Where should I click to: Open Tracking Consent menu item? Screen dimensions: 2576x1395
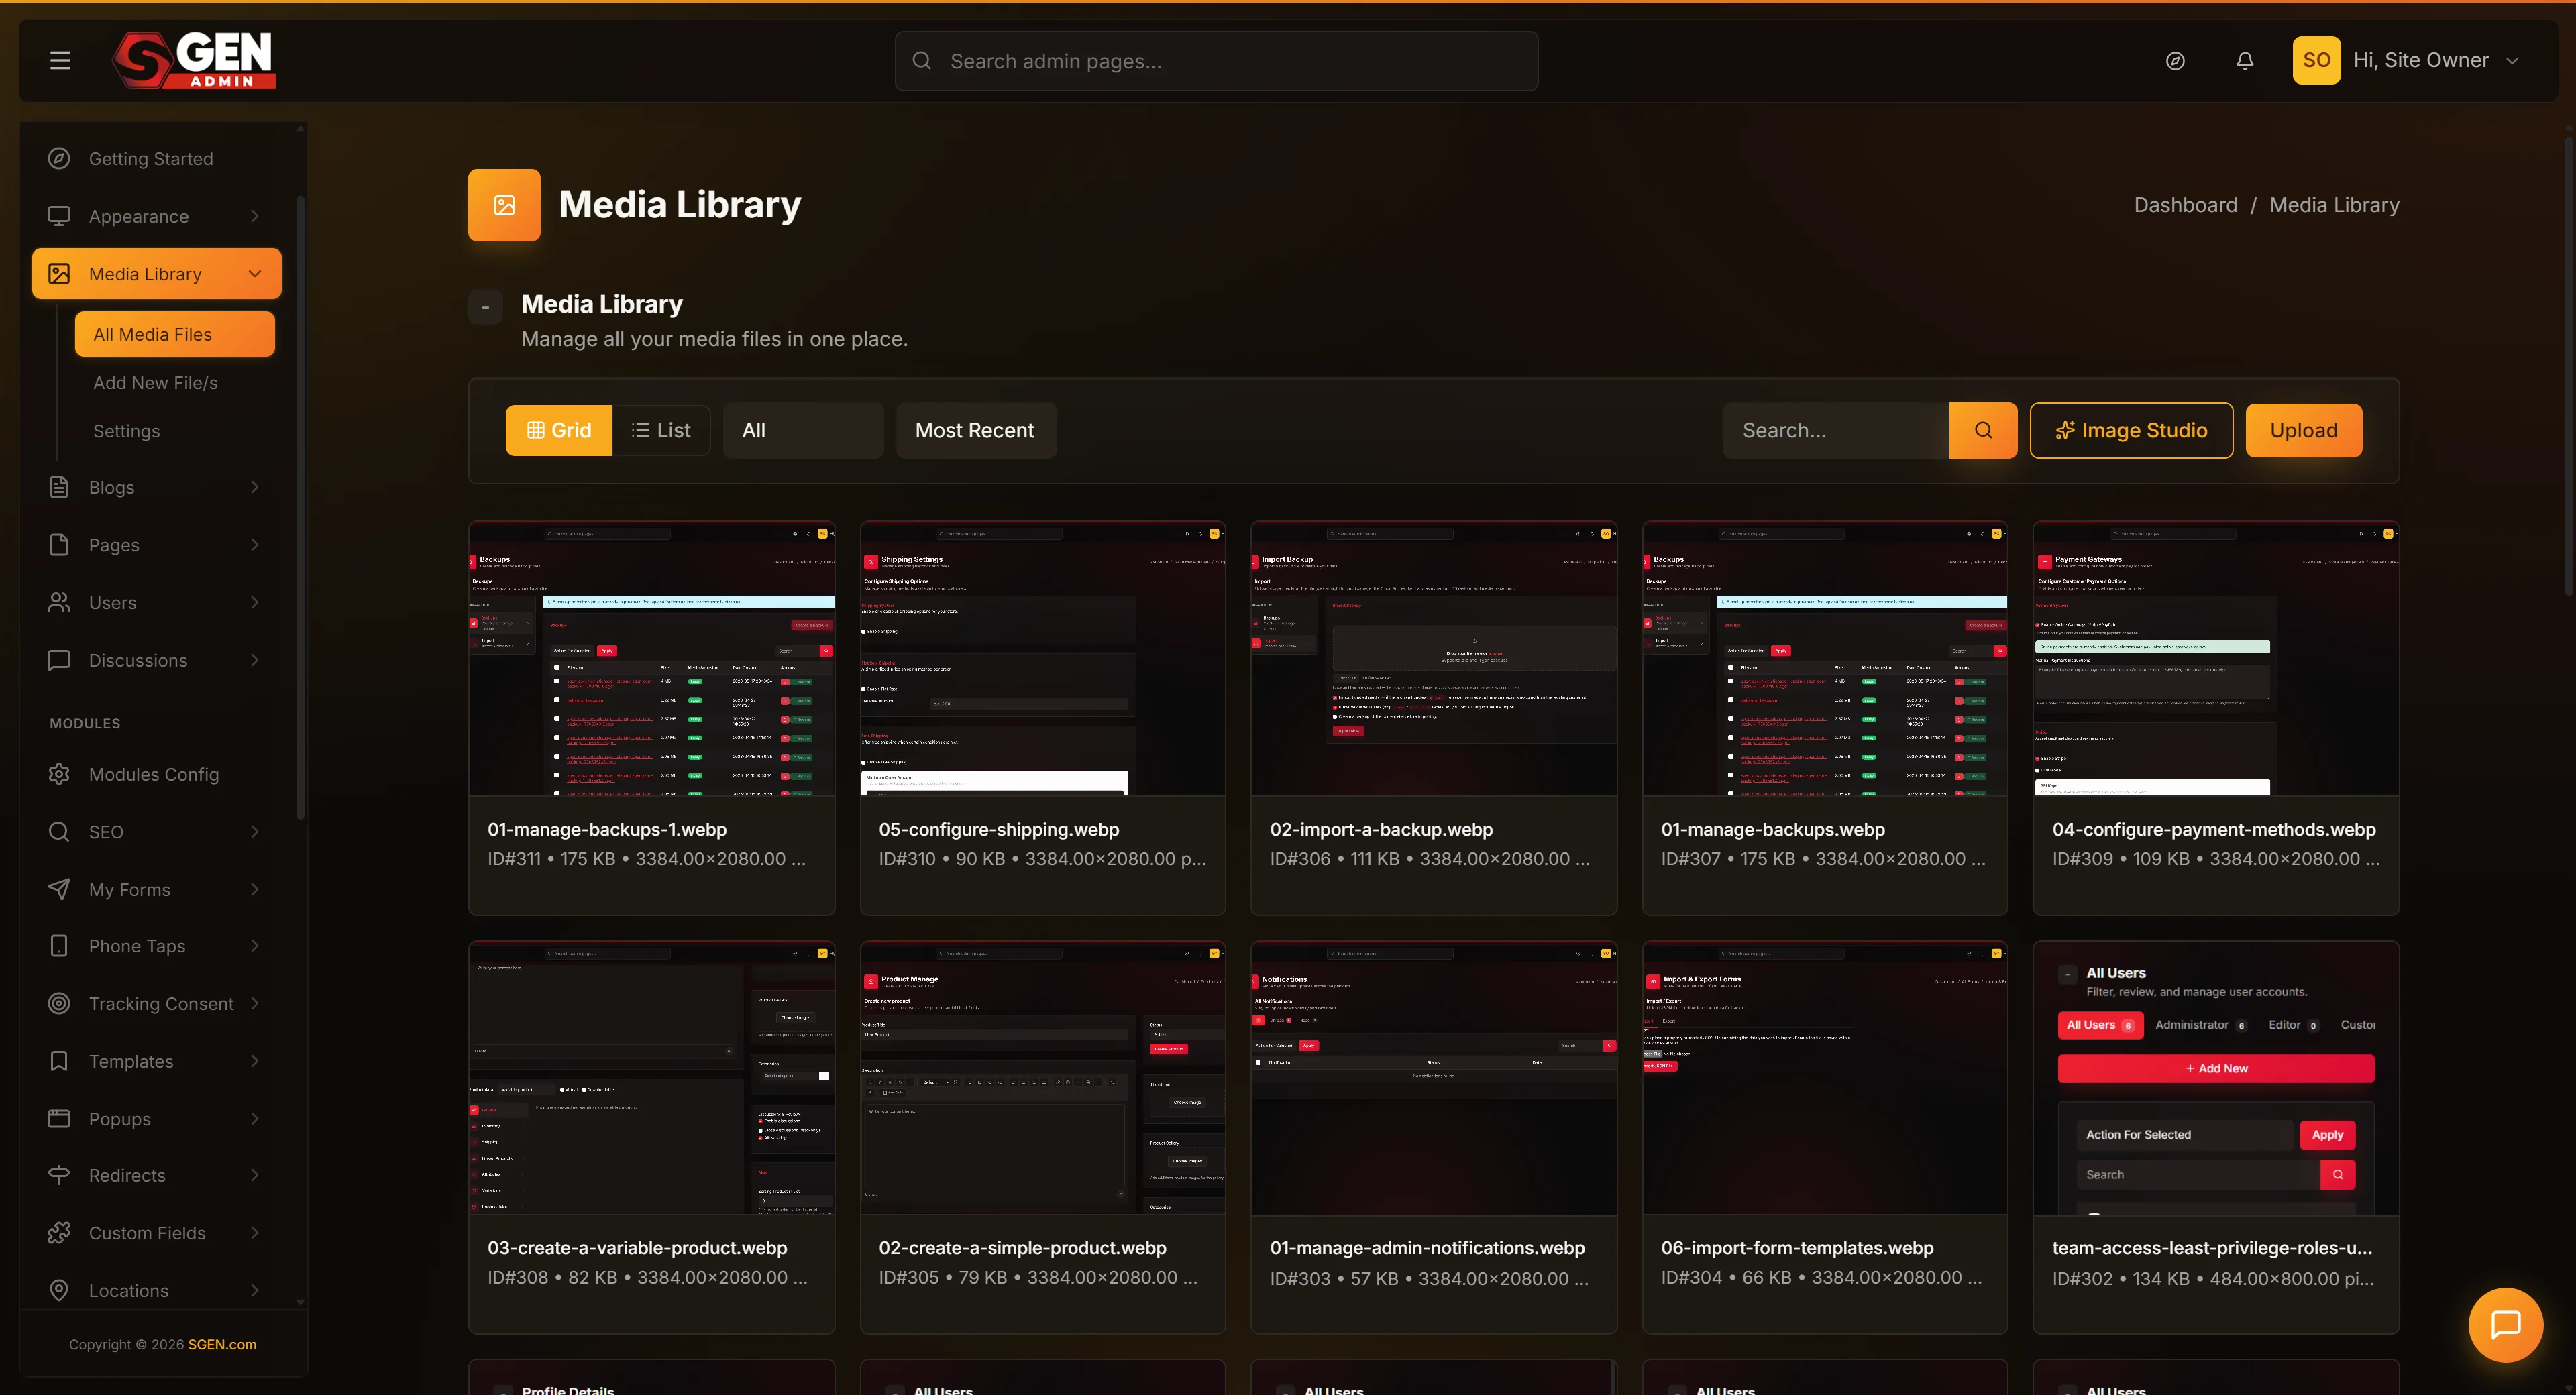click(156, 1003)
